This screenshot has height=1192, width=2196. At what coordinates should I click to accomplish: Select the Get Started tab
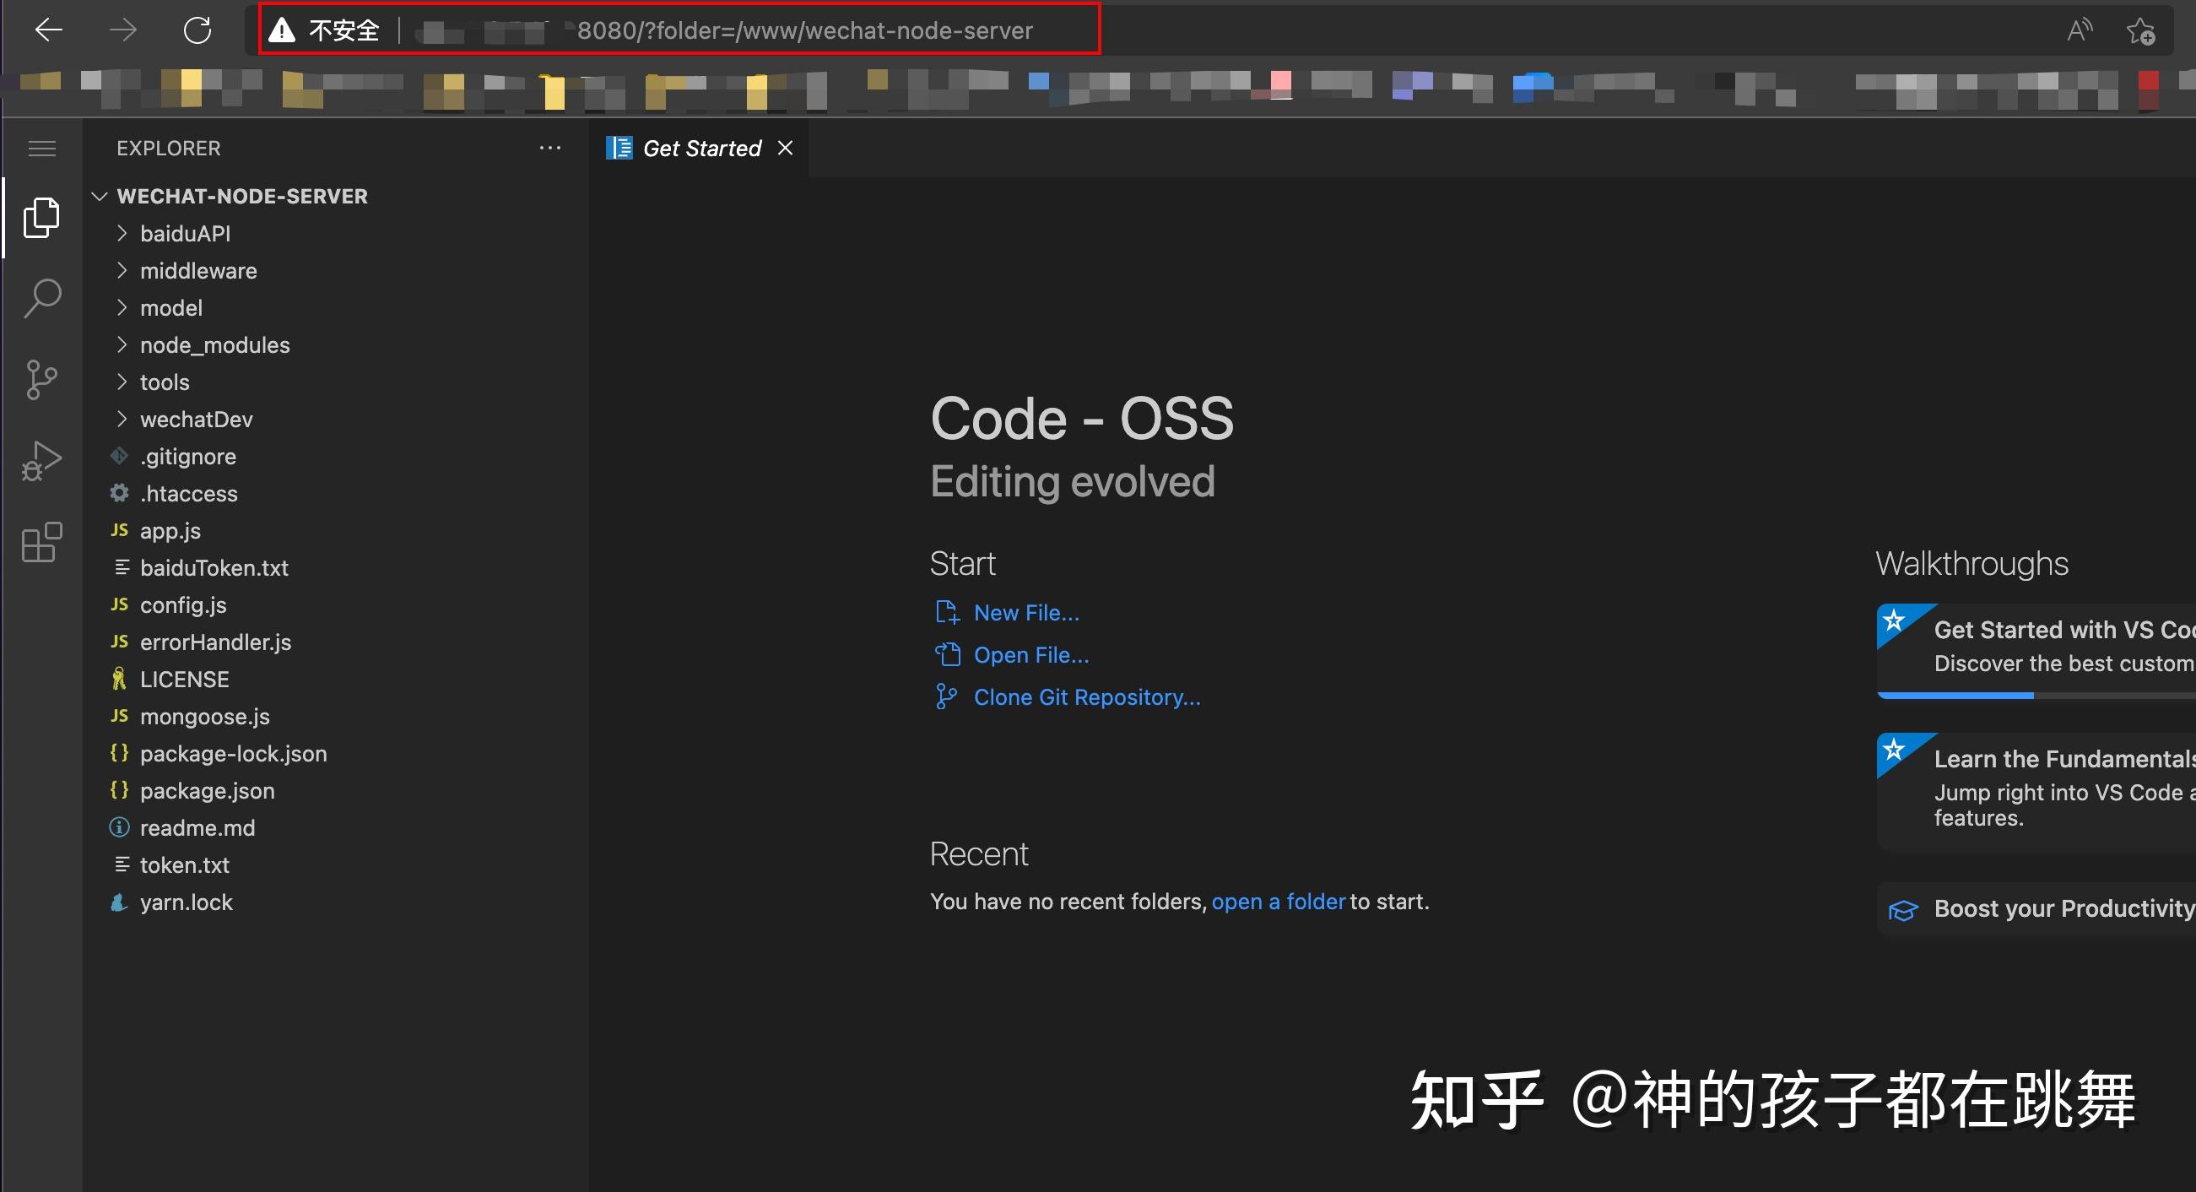700,149
